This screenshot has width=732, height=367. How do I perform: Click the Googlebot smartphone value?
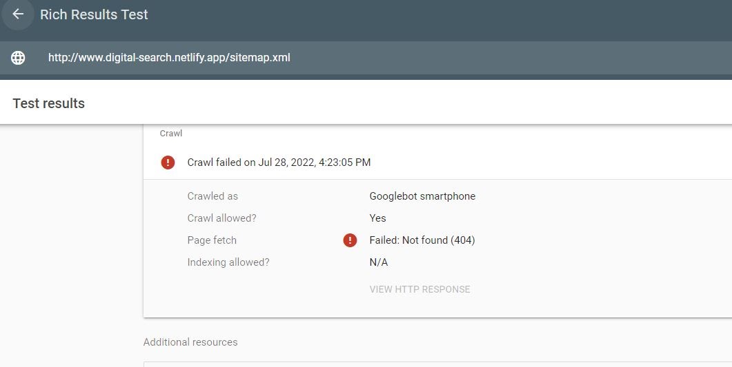[x=422, y=196]
